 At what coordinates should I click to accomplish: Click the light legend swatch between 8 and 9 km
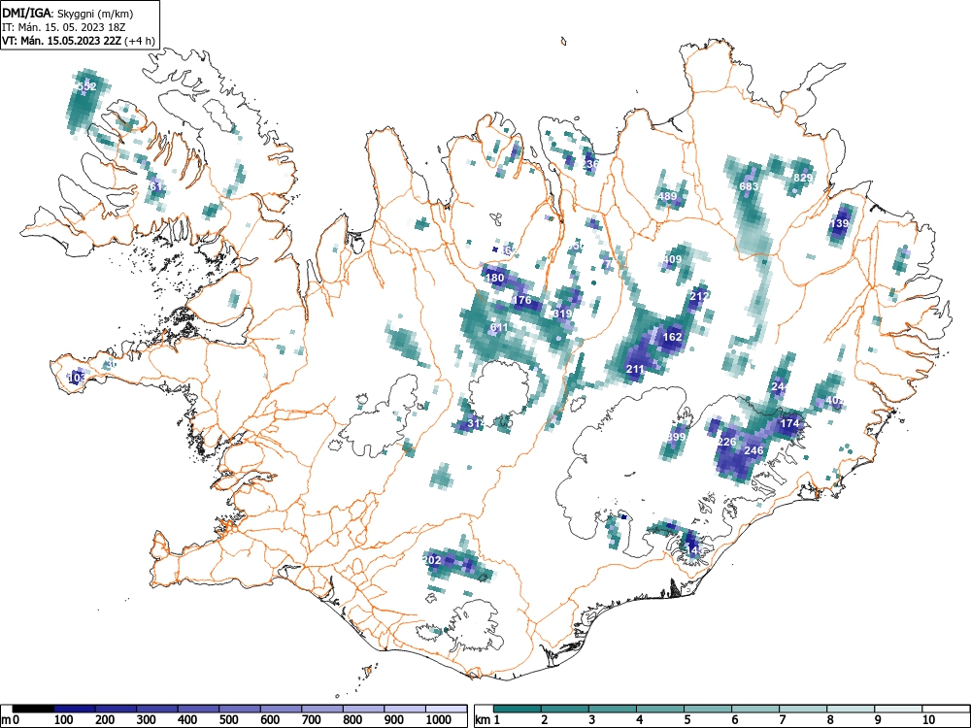851,709
